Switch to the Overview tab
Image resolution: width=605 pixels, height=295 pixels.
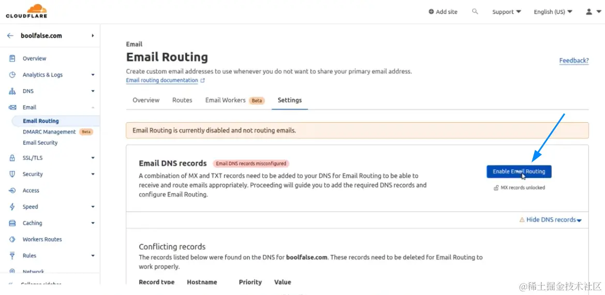pos(146,100)
